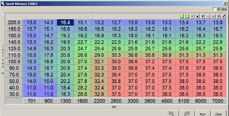Select the 90.0 ignload axis cell
Viewport: 229px width, 116px height.
tap(14, 68)
